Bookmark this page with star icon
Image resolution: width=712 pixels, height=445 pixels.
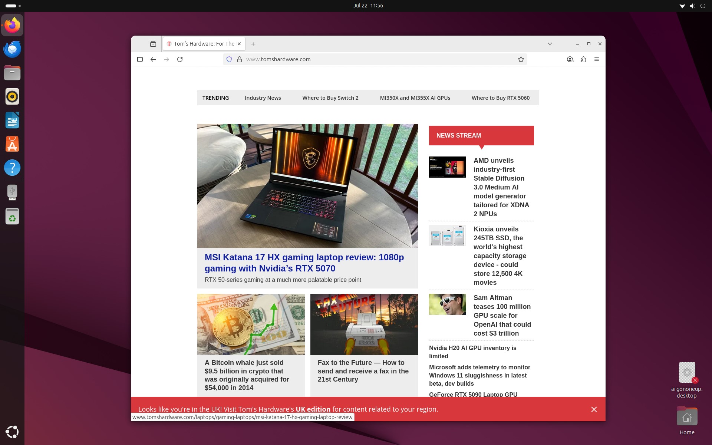coord(521,59)
